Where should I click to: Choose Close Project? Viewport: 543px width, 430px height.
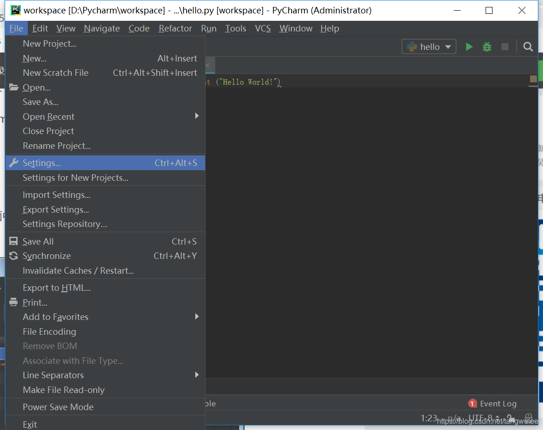tap(105, 131)
